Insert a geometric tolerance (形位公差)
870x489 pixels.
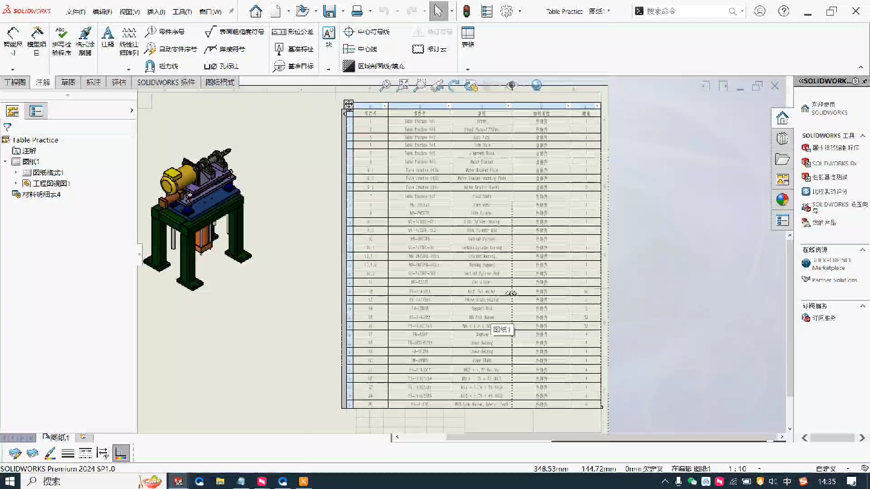[x=292, y=31]
